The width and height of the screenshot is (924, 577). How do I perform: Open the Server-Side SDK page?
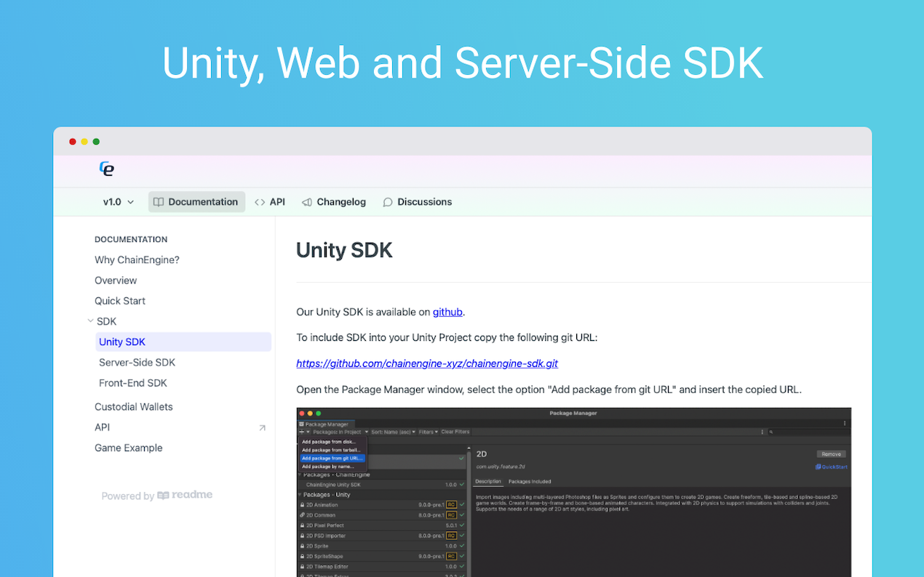tap(137, 363)
